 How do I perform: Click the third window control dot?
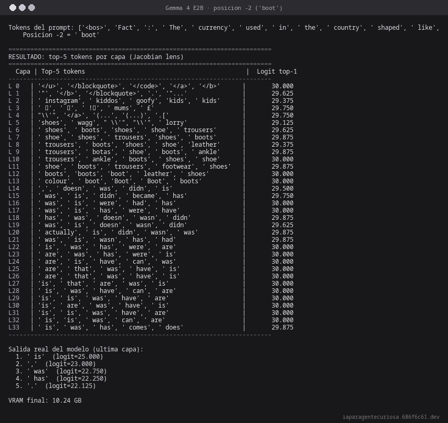point(32,8)
